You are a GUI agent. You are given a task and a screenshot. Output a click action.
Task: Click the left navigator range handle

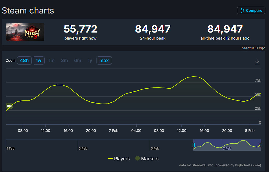(193, 145)
